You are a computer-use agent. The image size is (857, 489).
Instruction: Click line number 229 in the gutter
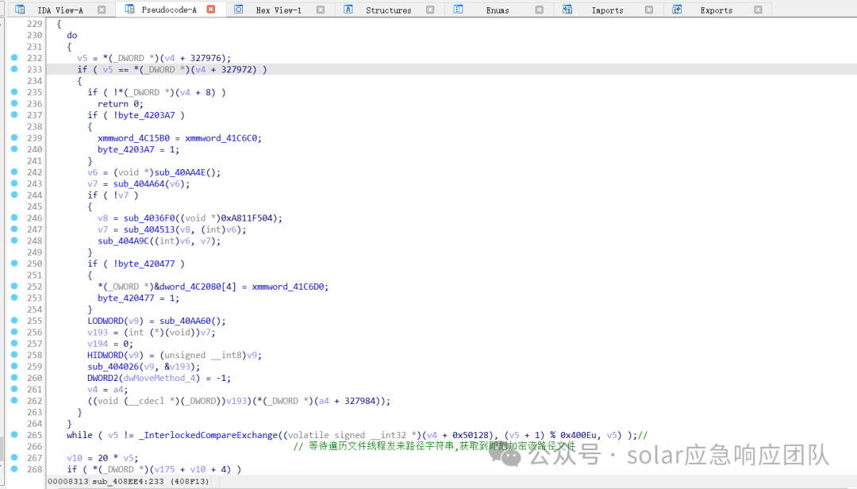(x=34, y=24)
